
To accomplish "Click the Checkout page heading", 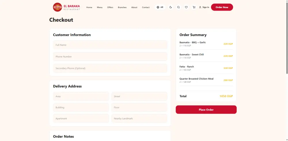I will tap(61, 20).
